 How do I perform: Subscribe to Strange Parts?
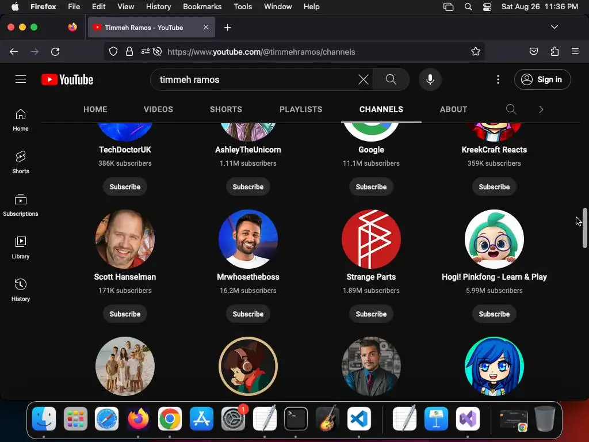371,314
